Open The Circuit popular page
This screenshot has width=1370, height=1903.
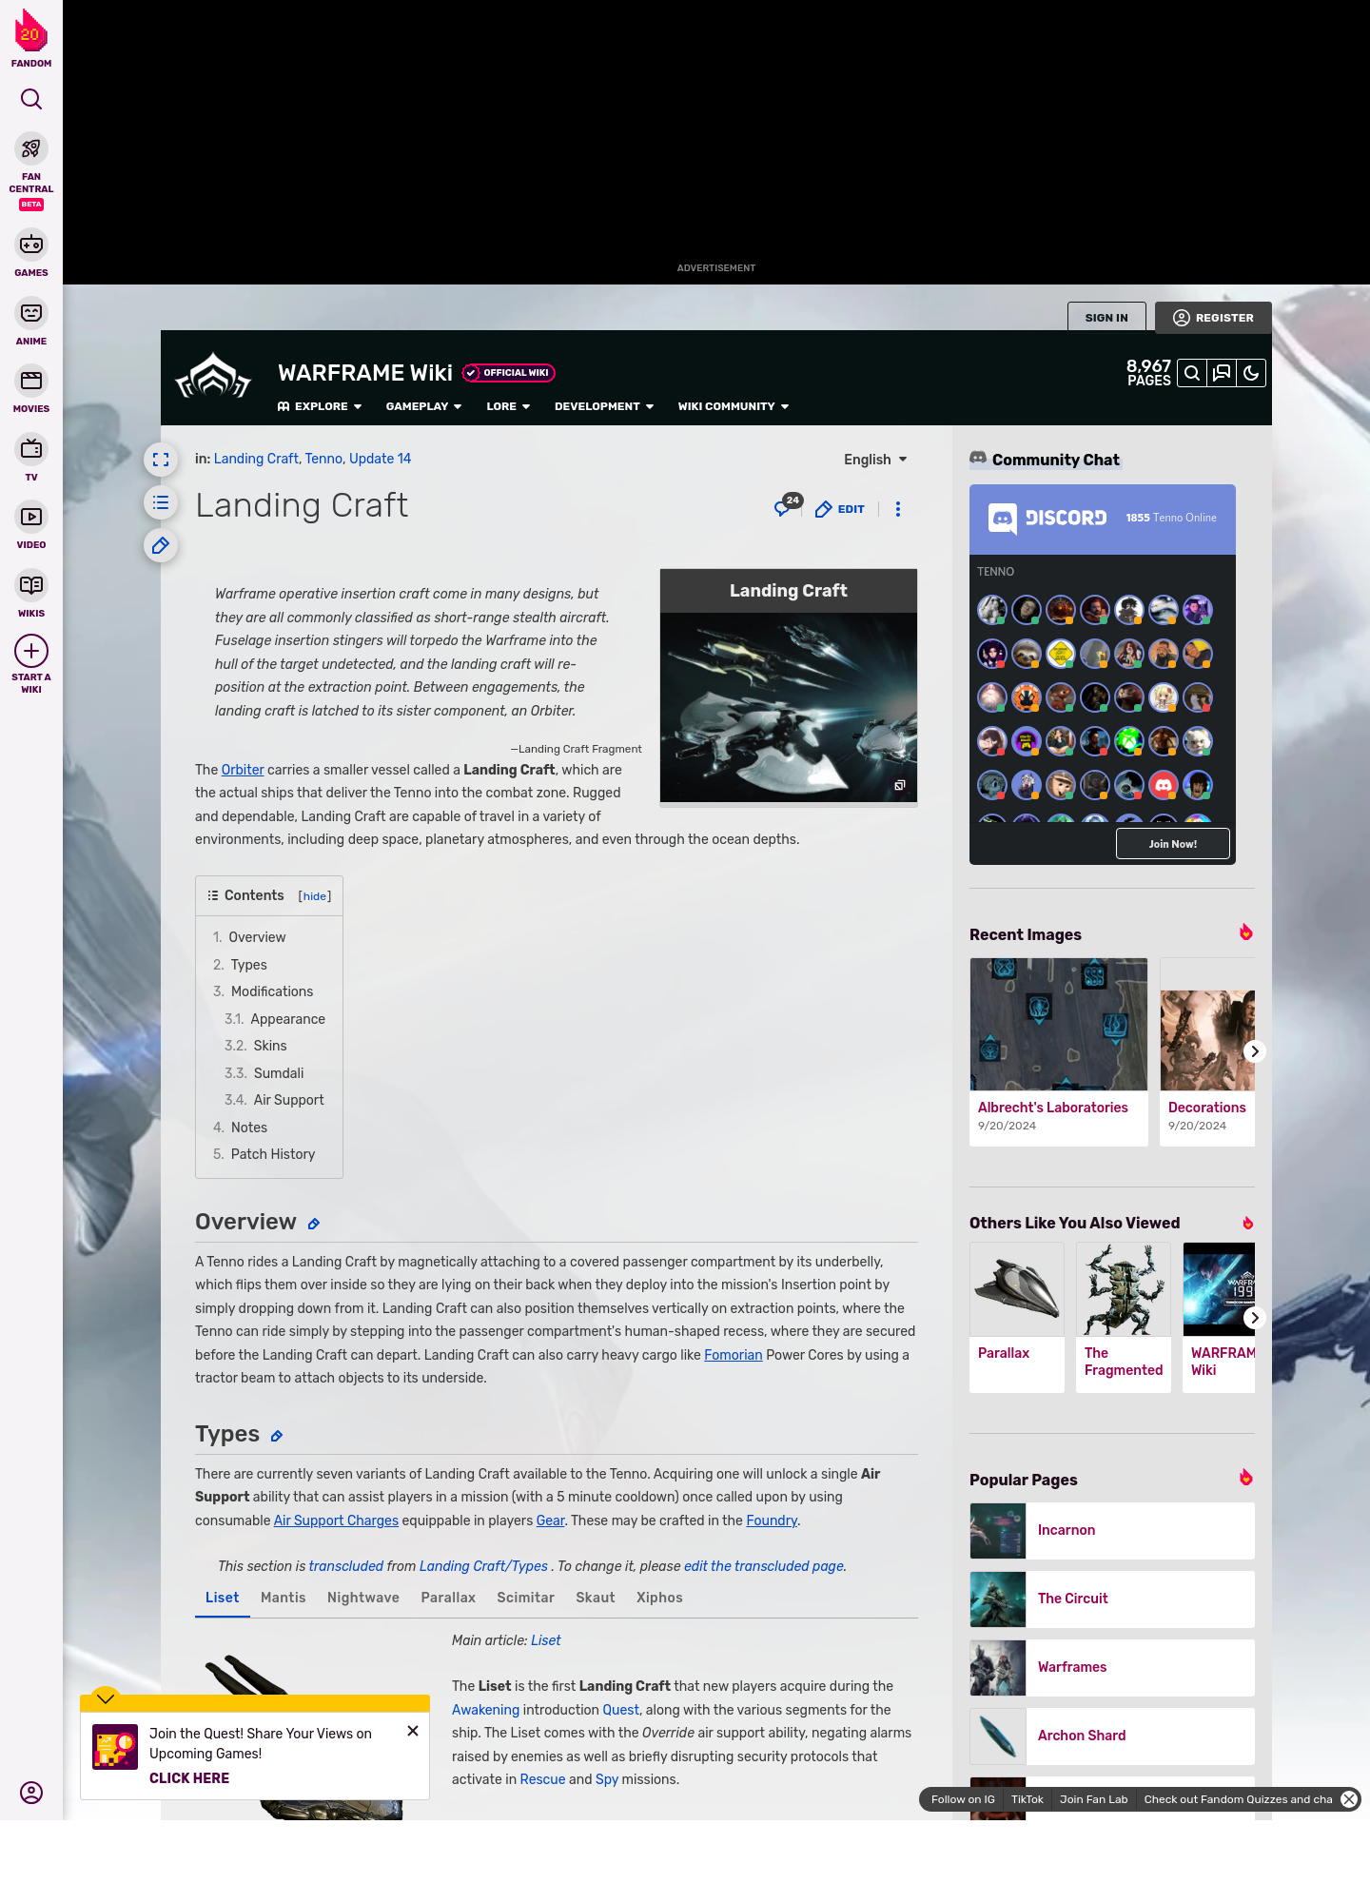tap(1112, 1599)
